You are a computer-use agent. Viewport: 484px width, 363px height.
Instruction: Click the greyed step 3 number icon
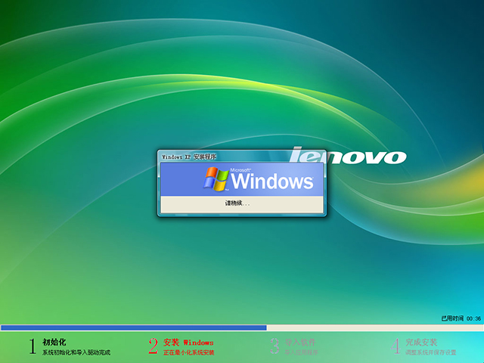pos(275,346)
